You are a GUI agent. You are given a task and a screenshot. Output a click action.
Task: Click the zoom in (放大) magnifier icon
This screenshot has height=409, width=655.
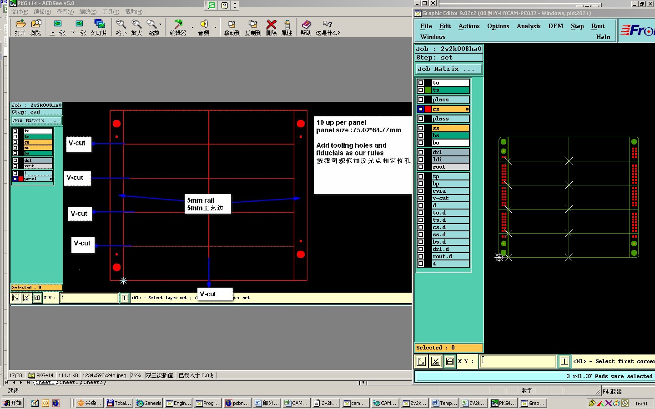pos(136,27)
